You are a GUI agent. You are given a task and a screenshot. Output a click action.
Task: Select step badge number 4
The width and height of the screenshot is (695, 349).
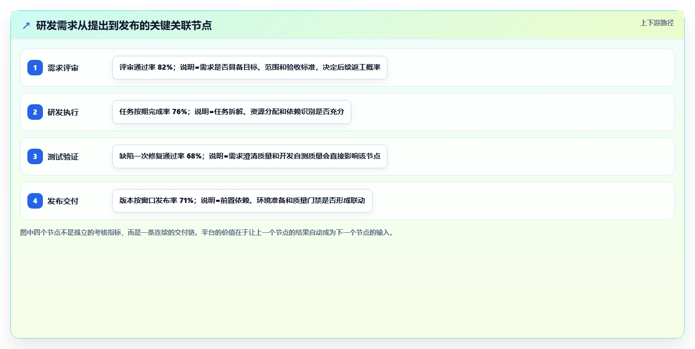point(35,201)
